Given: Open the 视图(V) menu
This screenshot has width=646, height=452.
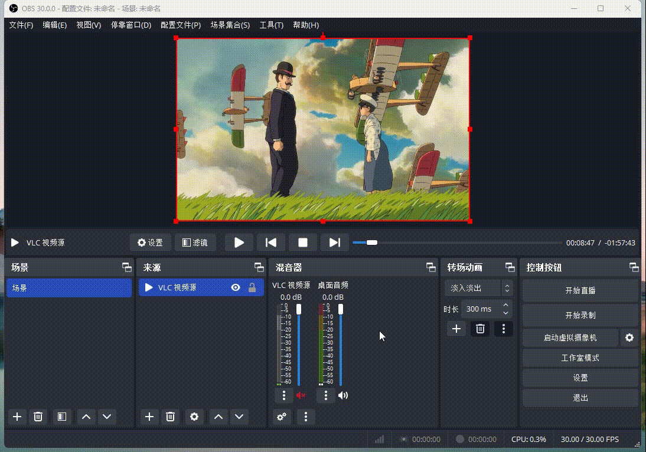Looking at the screenshot, I should 89,25.
